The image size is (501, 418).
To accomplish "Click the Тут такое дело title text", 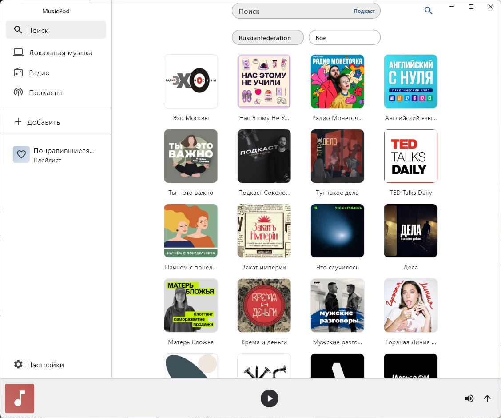I will [x=338, y=193].
